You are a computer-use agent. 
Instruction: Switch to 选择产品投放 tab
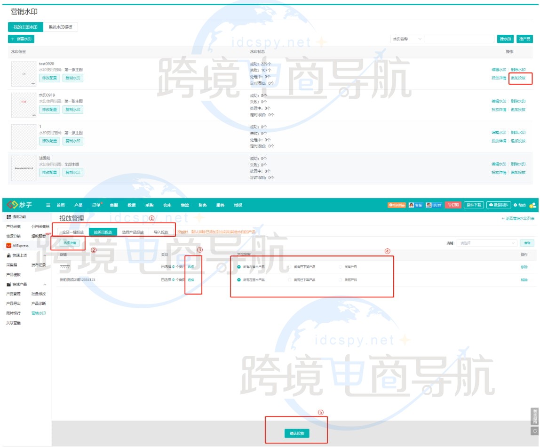click(x=133, y=232)
